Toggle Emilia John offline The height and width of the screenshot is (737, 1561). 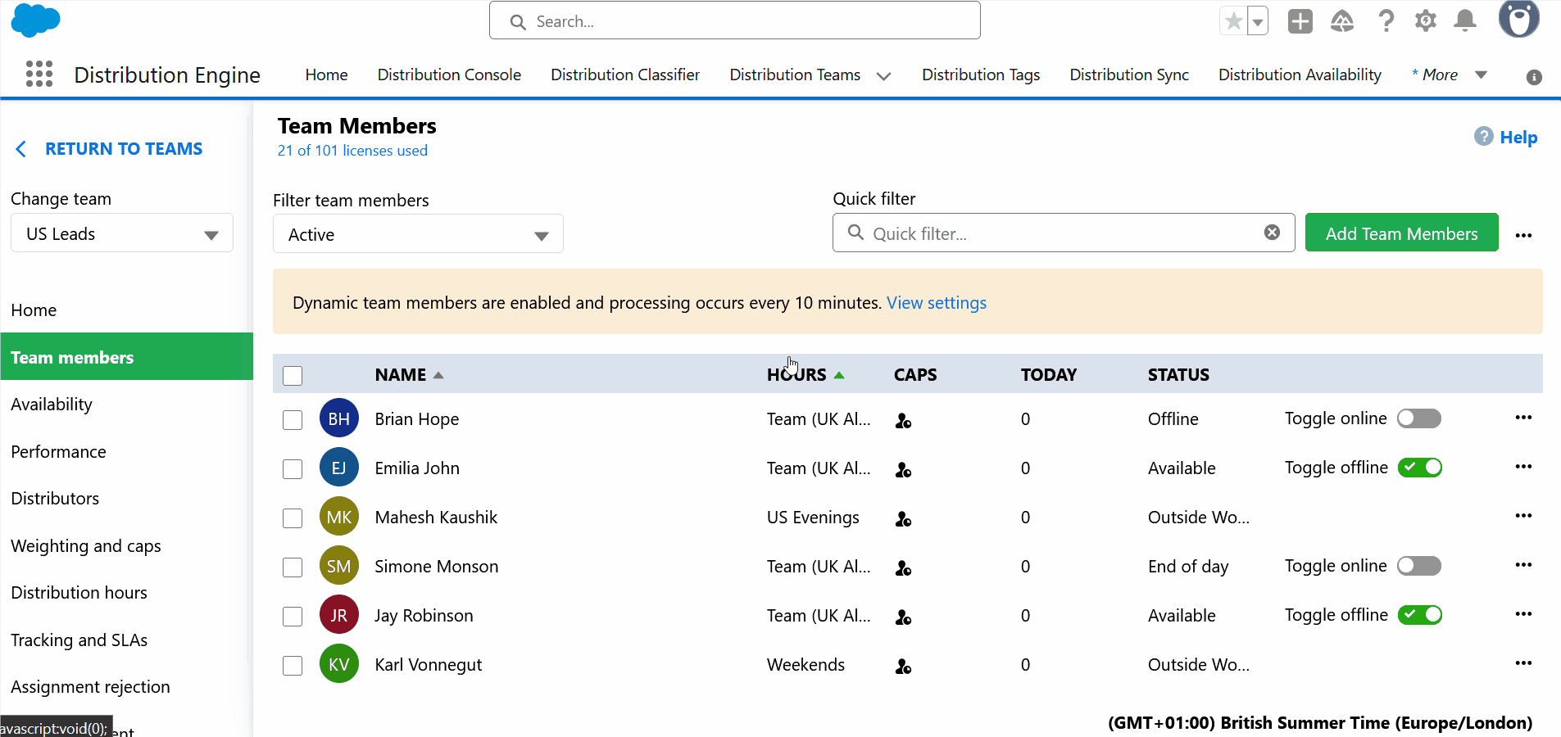coord(1420,468)
